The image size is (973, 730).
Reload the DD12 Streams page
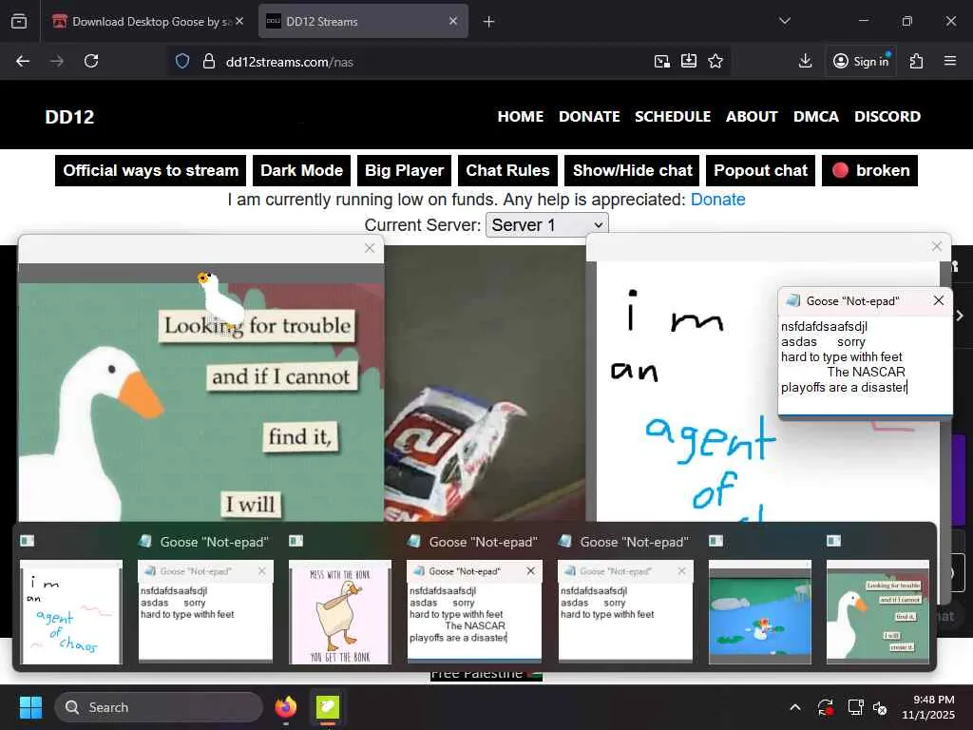point(91,61)
